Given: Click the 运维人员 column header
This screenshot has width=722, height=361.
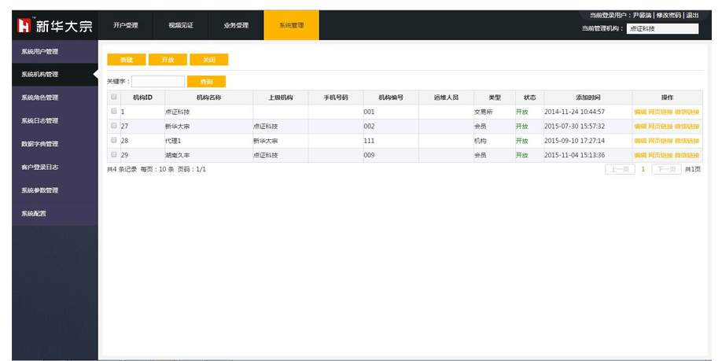Looking at the screenshot, I should (x=446, y=98).
